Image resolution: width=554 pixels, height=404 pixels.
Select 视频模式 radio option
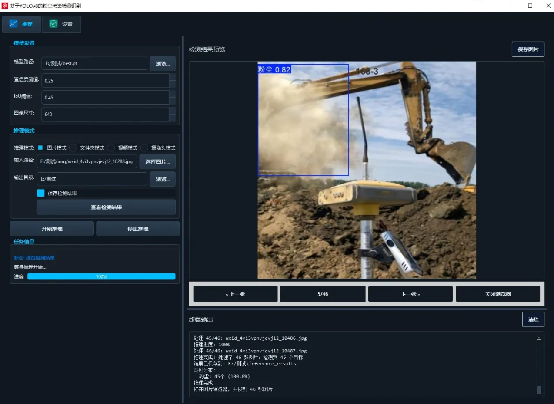pos(111,148)
